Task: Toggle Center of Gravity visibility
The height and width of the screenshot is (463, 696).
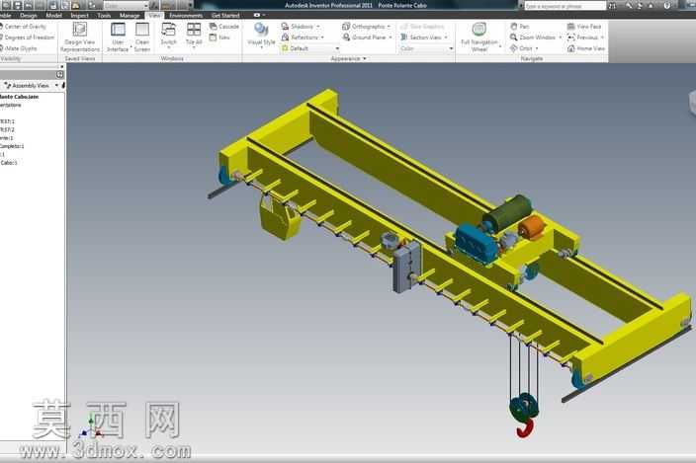Action: click(x=23, y=27)
